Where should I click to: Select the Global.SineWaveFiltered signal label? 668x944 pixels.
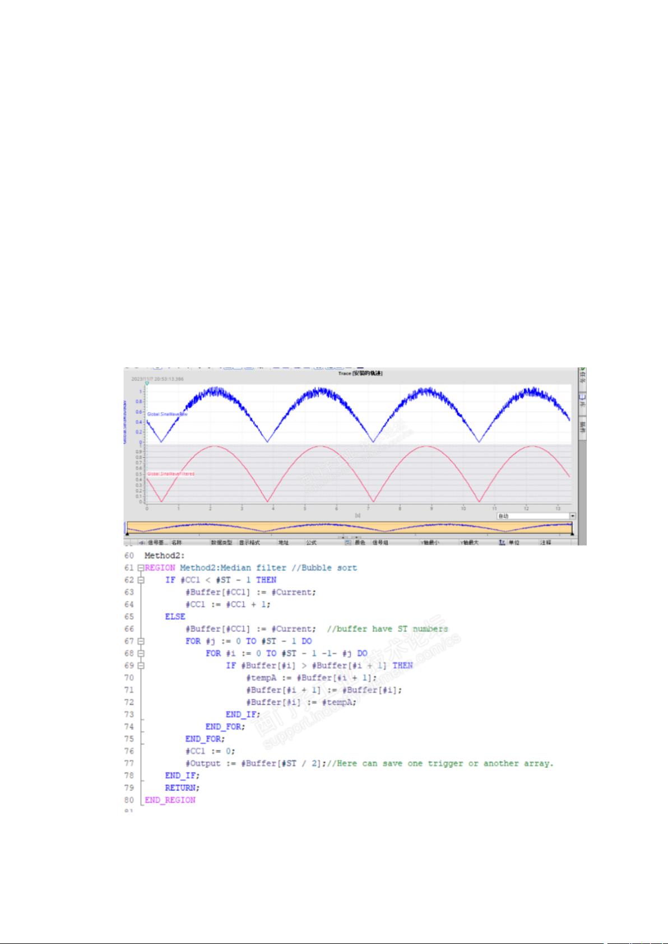171,474
